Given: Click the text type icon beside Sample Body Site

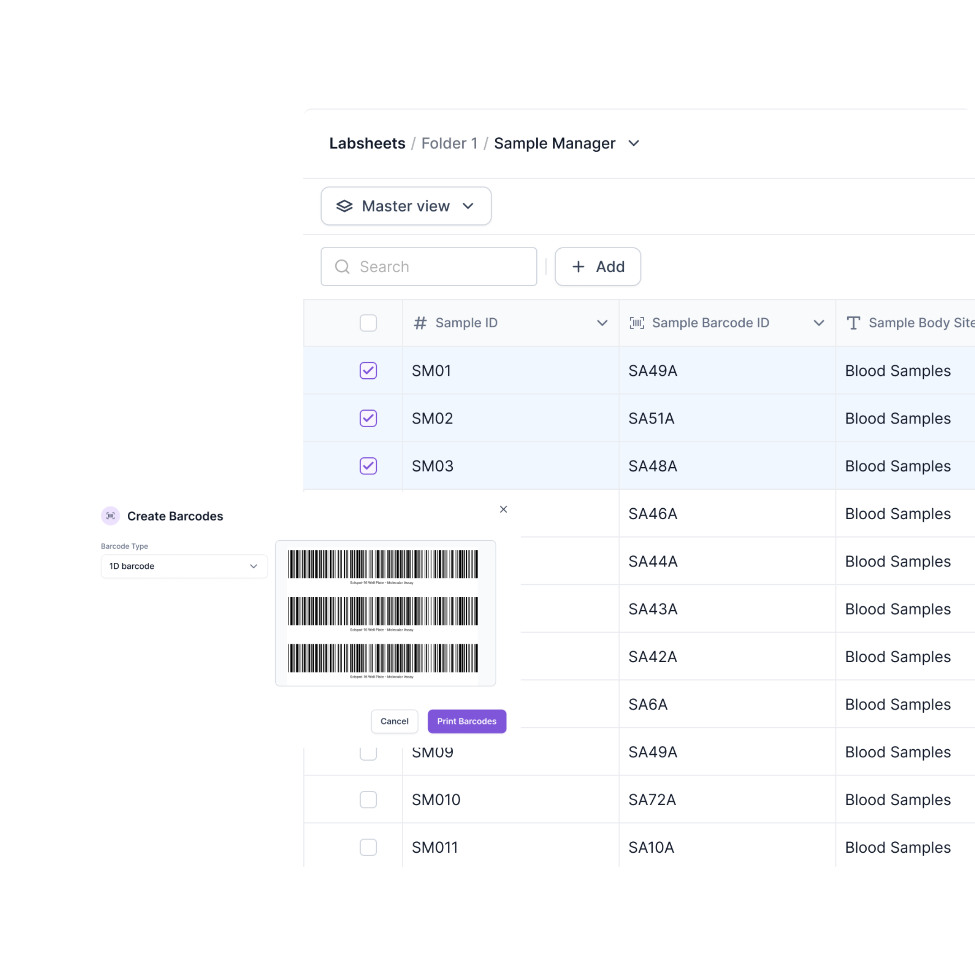Looking at the screenshot, I should pos(853,323).
